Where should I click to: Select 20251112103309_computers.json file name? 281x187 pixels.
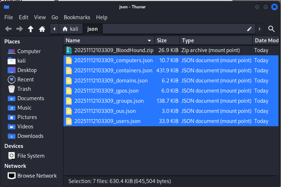pos(113,60)
